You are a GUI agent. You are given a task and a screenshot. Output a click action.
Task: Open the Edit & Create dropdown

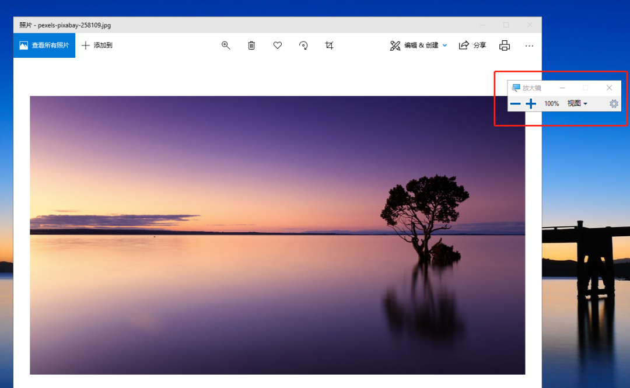pyautogui.click(x=418, y=46)
